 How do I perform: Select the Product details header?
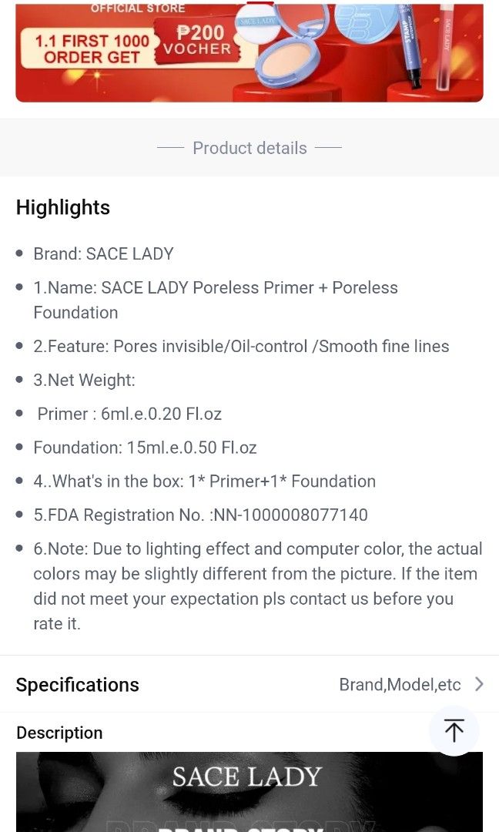(x=249, y=148)
